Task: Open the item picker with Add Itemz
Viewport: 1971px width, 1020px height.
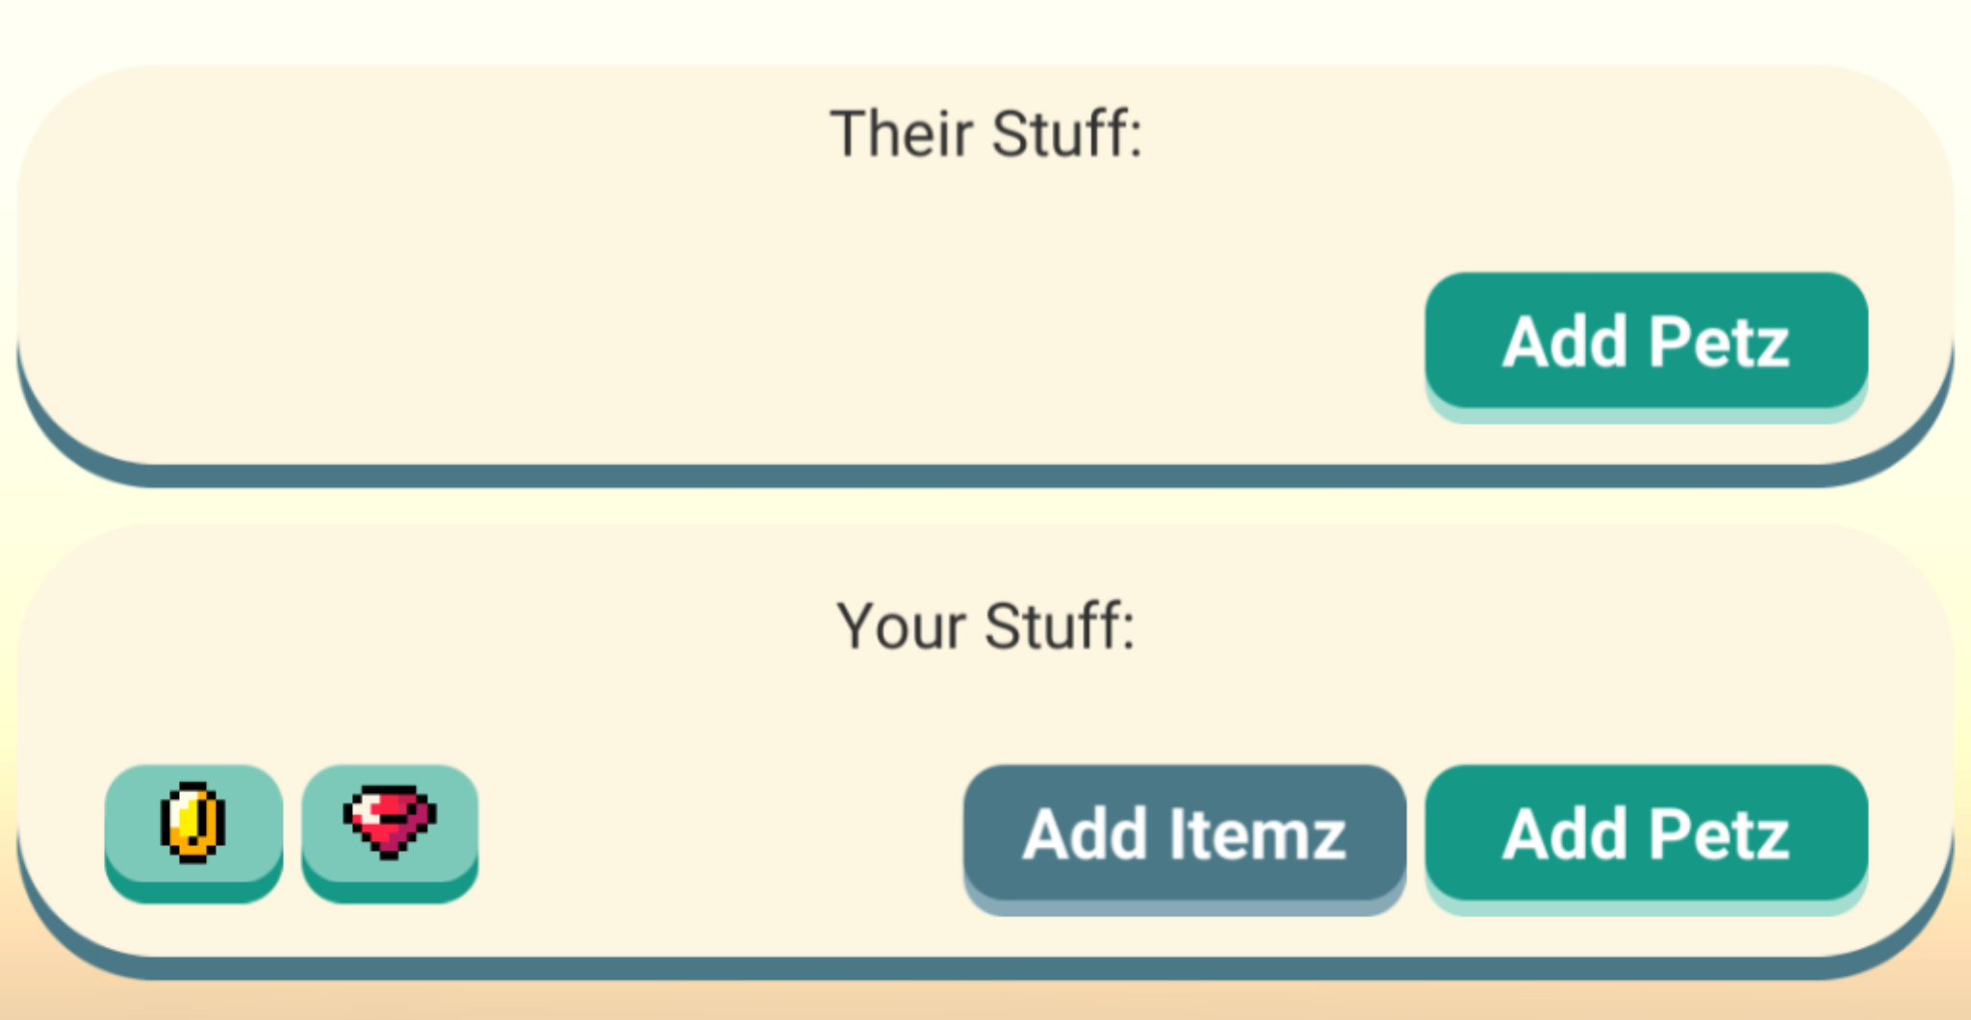Action: 1184,833
